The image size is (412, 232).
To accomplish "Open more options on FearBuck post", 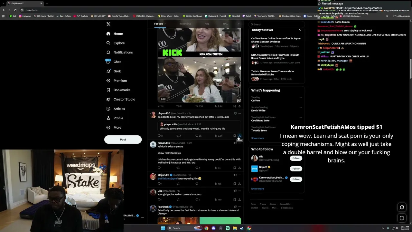I will [239, 207].
